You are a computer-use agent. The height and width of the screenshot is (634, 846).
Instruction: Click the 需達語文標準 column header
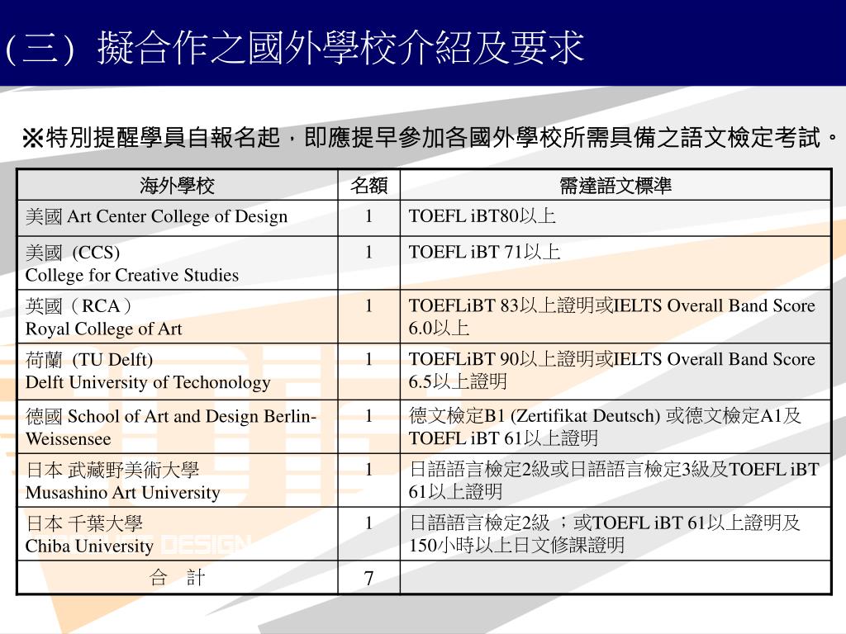point(615,186)
